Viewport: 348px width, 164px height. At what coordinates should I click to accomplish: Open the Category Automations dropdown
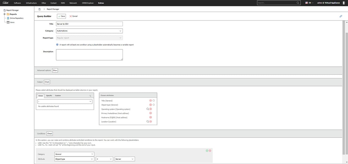coord(89,31)
